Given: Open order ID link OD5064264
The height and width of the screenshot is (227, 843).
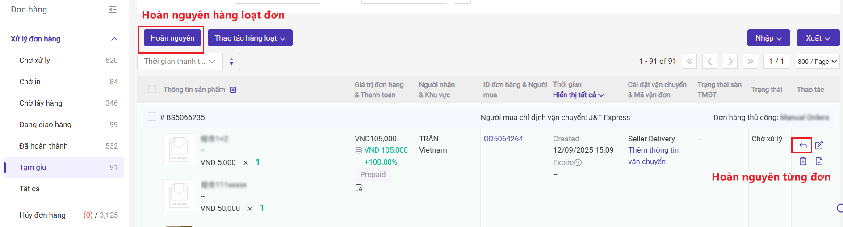Looking at the screenshot, I should click(503, 139).
